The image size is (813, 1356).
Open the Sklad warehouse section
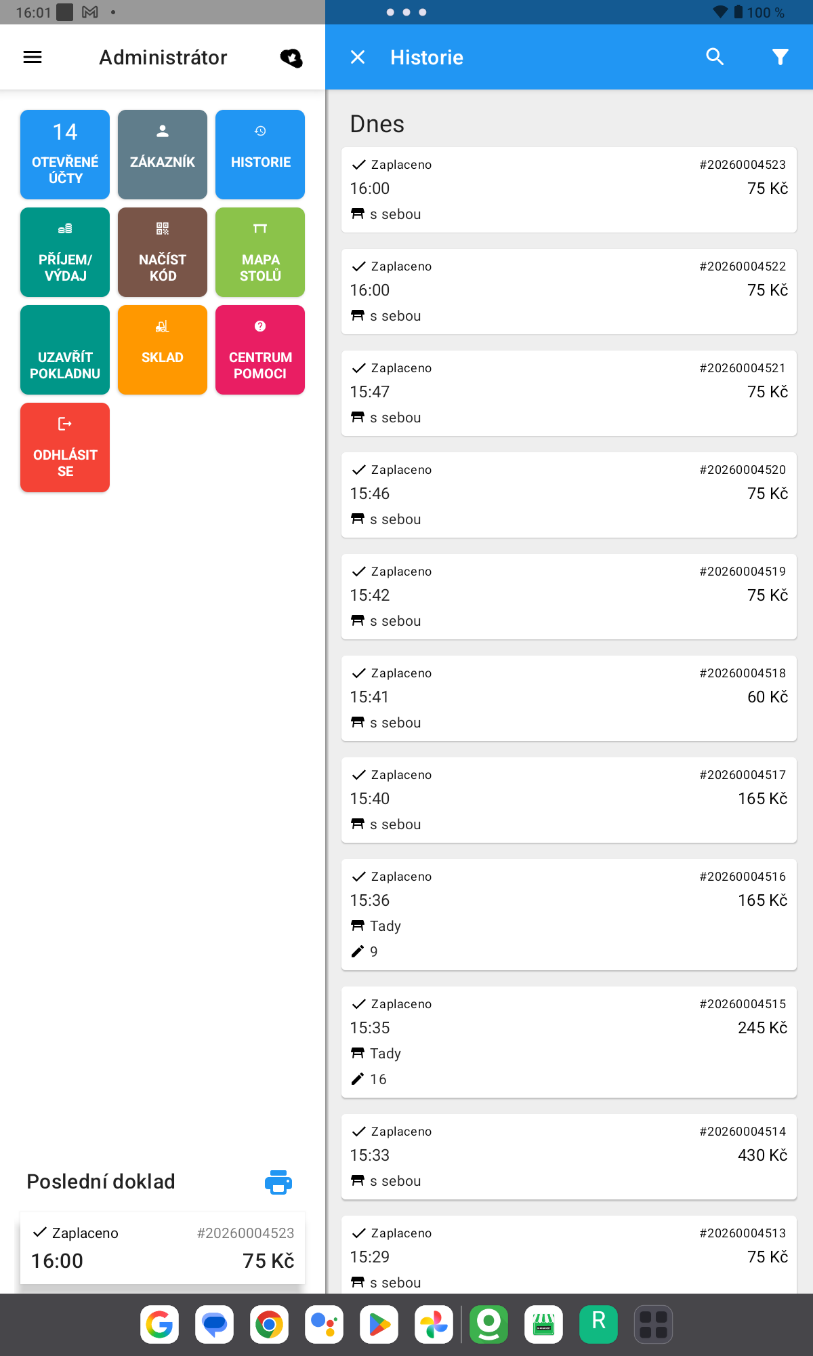click(162, 349)
